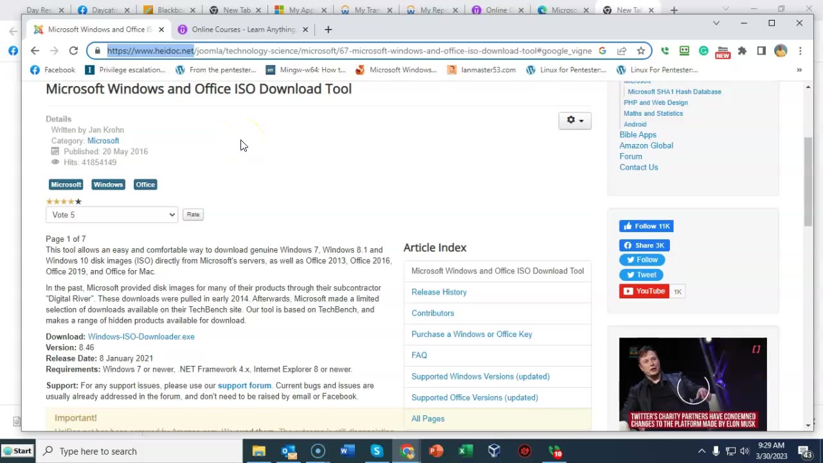Open the lanmaster53.com bookmark
Screen dimensions: 823x463
(482, 69)
